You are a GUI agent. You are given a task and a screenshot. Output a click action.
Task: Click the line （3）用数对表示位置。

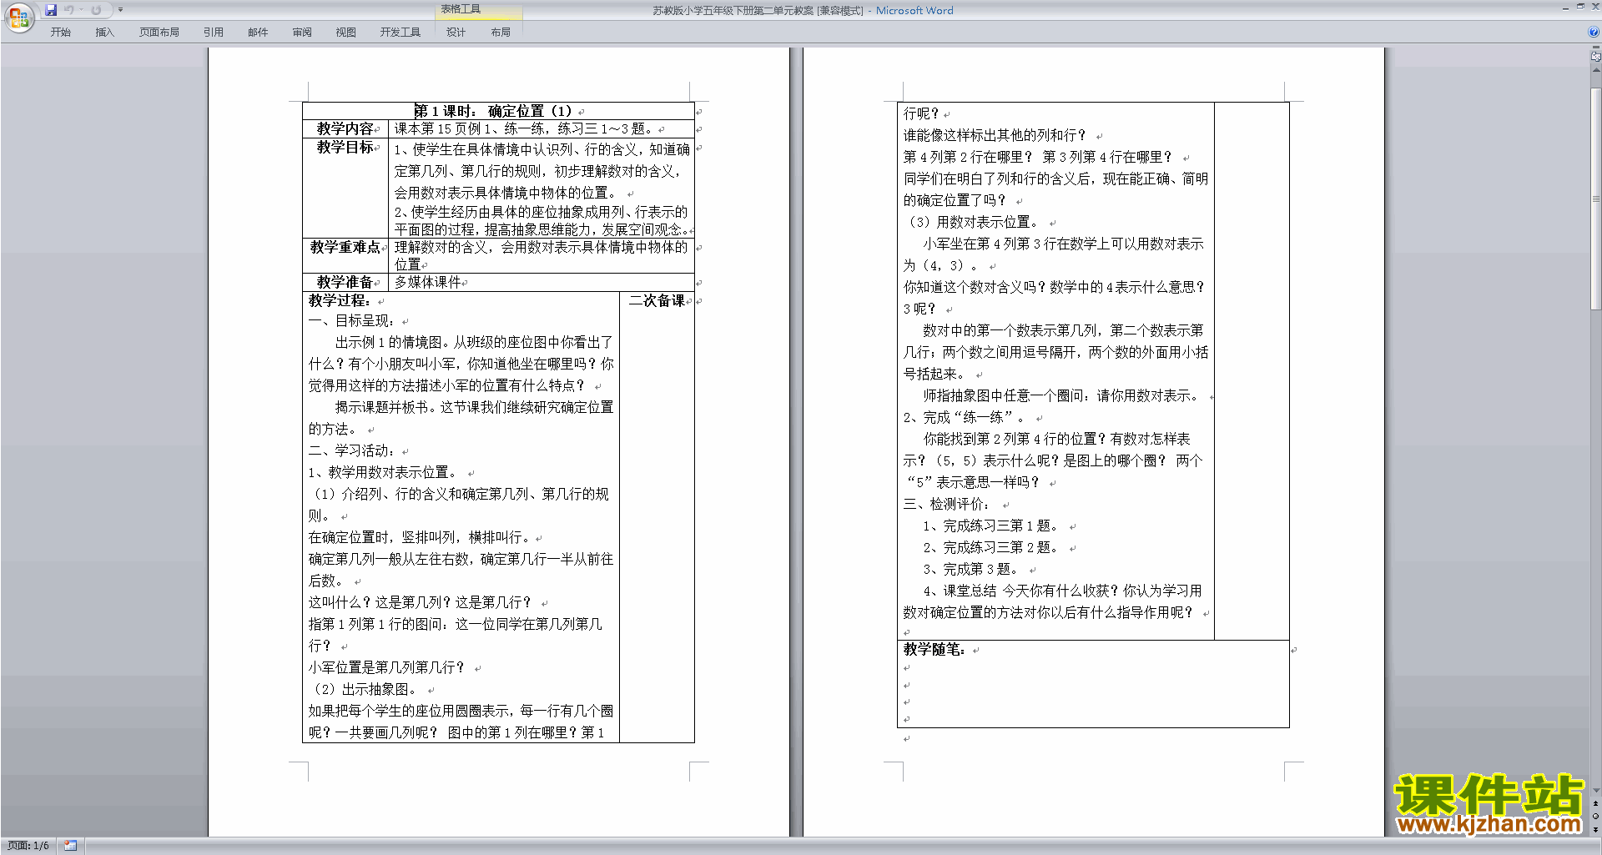973,223
